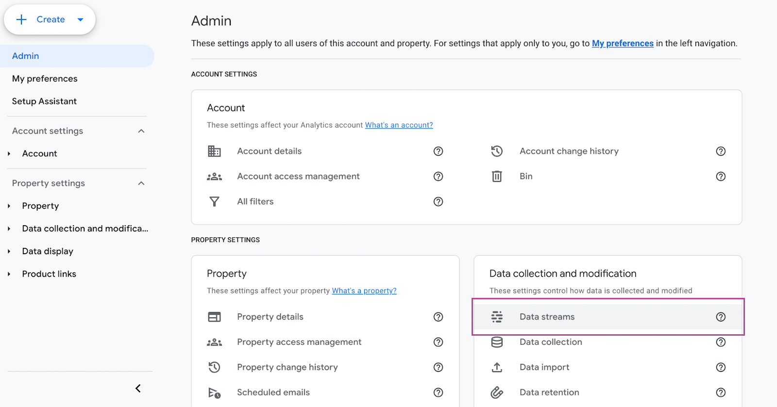
Task: Expand Product links in sidebar
Action: coord(9,274)
